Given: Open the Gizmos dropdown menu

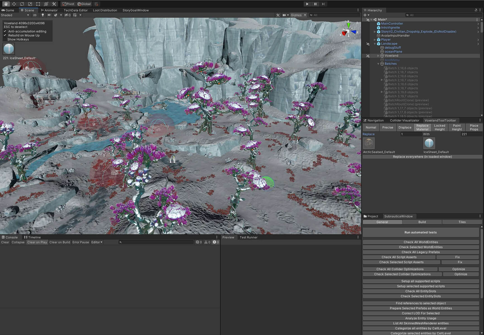Looking at the screenshot, I should pyautogui.click(x=298, y=15).
